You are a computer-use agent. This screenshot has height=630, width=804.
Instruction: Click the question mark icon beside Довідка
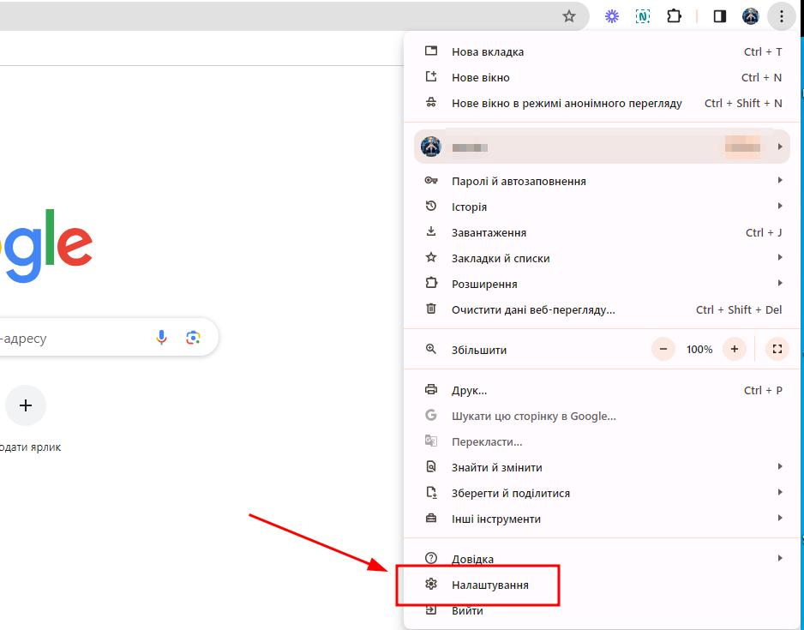point(430,558)
